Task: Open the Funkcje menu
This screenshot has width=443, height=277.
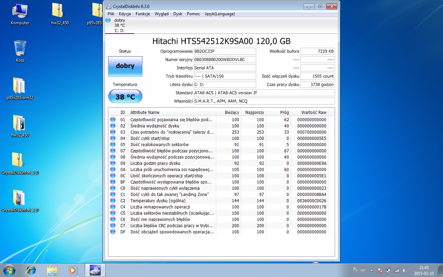Action: pos(143,14)
